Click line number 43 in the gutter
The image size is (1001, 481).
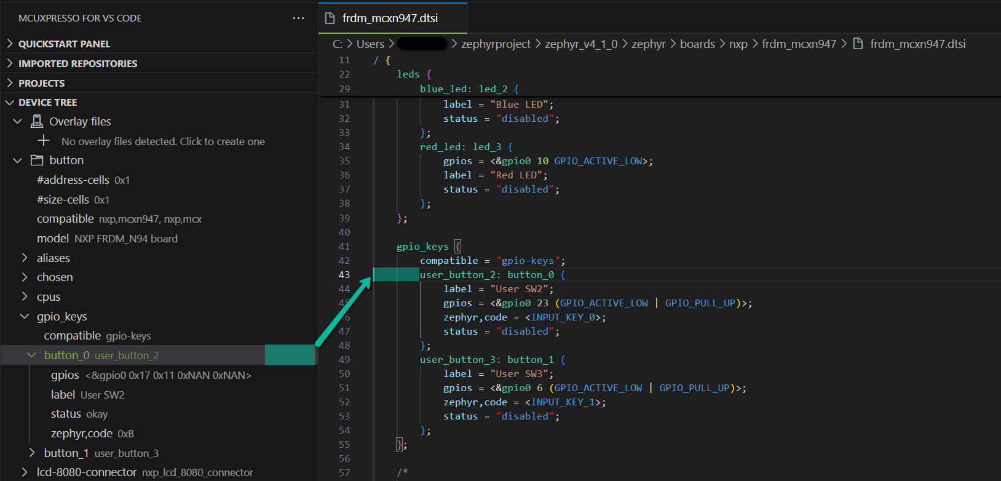pos(344,275)
